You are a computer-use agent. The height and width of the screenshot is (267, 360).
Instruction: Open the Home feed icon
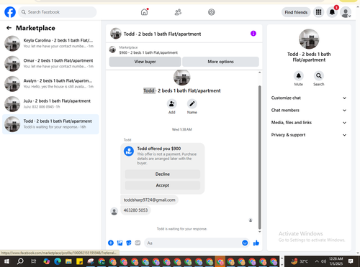144,12
